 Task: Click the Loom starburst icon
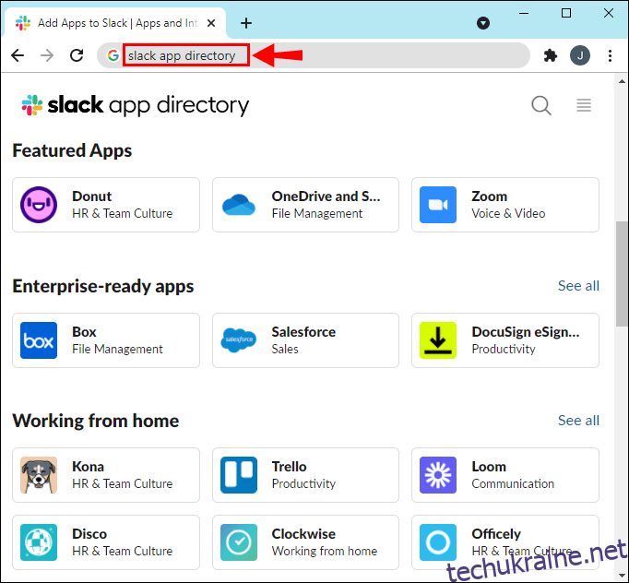pyautogui.click(x=438, y=475)
